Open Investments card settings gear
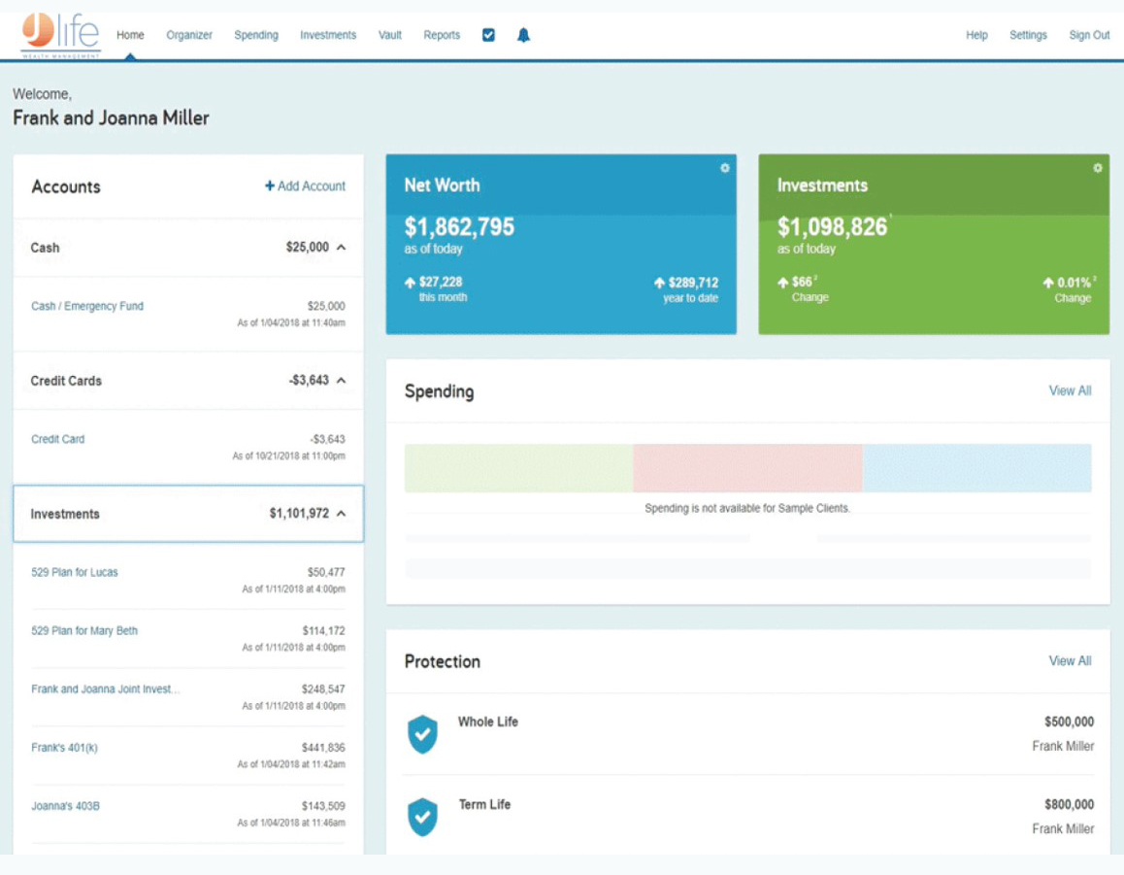The height and width of the screenshot is (875, 1124). [x=1098, y=168]
